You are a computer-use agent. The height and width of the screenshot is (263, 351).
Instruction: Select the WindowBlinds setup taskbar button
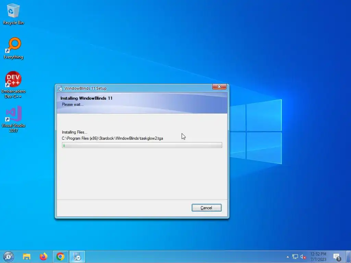coord(77,256)
